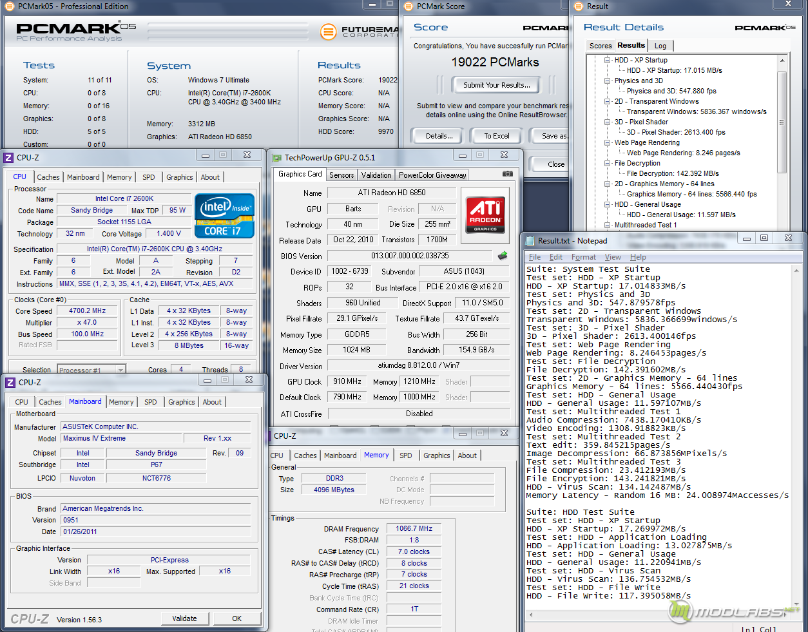This screenshot has height=632, width=808.
Task: Collapse the File Decryption tree node
Action: tap(608, 163)
